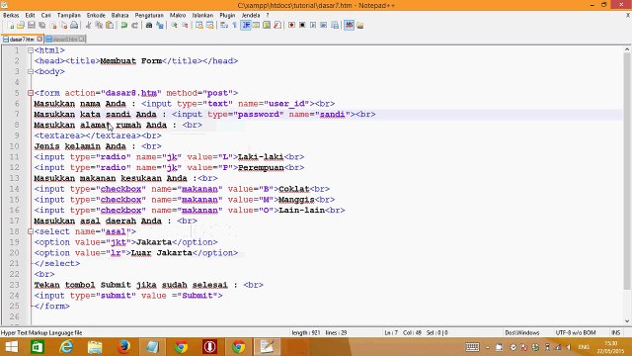Click the Document Map toolbar icon
632x356 pixels.
(x=267, y=25)
